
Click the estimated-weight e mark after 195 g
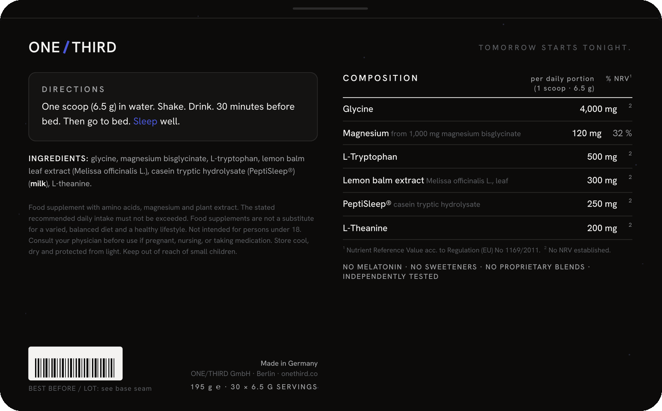(x=218, y=387)
